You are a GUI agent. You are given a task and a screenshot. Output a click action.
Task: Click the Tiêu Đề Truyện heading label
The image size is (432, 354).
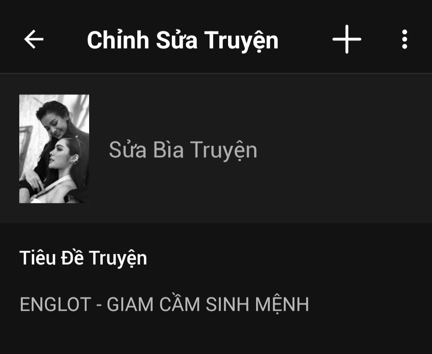tap(83, 258)
